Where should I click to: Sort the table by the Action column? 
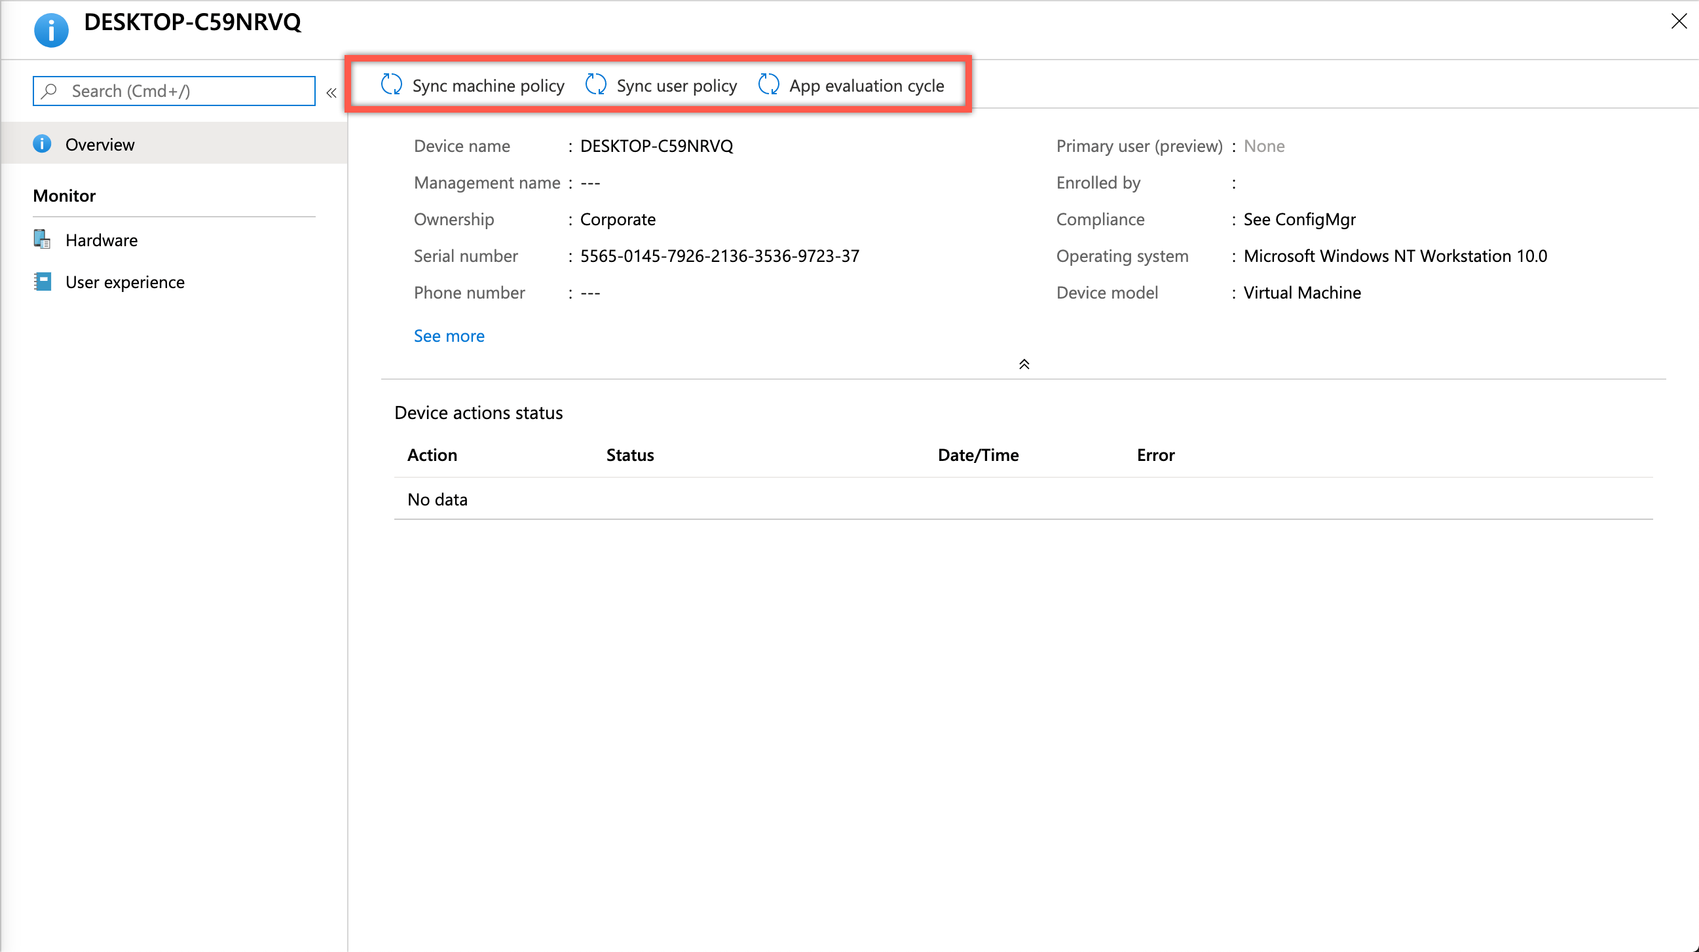(x=432, y=454)
